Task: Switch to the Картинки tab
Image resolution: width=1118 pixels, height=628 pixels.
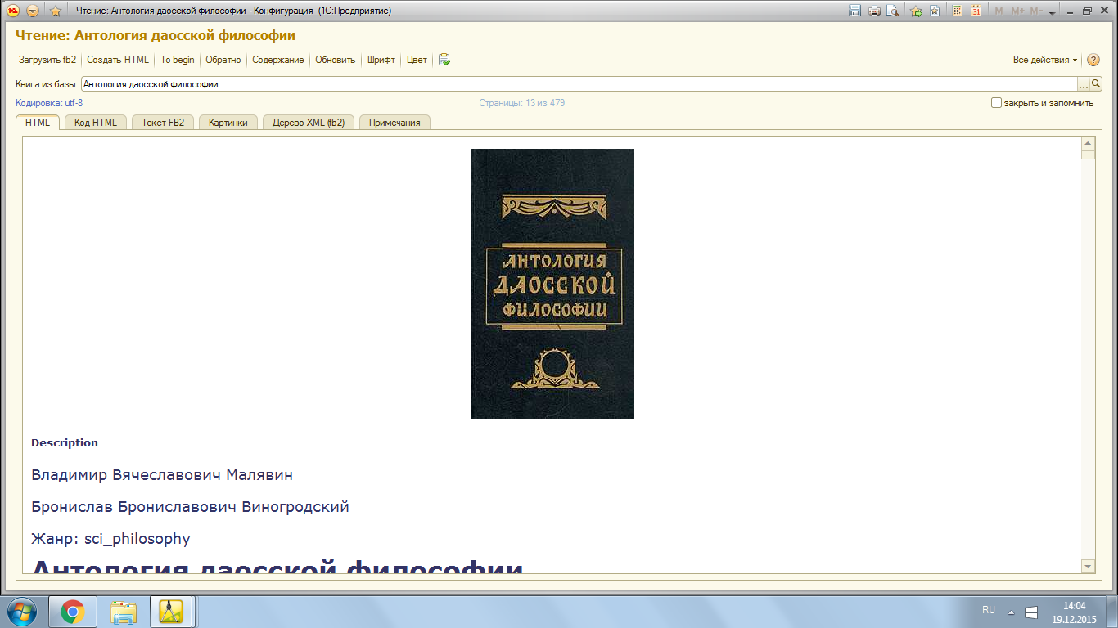Action: point(228,122)
